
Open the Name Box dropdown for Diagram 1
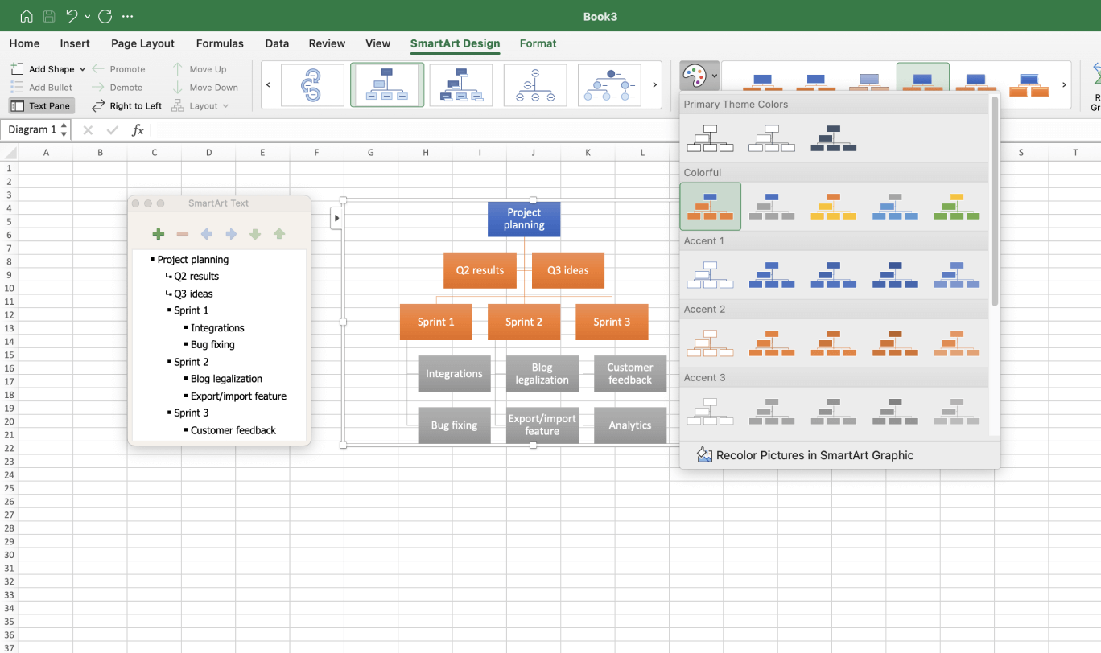[64, 129]
